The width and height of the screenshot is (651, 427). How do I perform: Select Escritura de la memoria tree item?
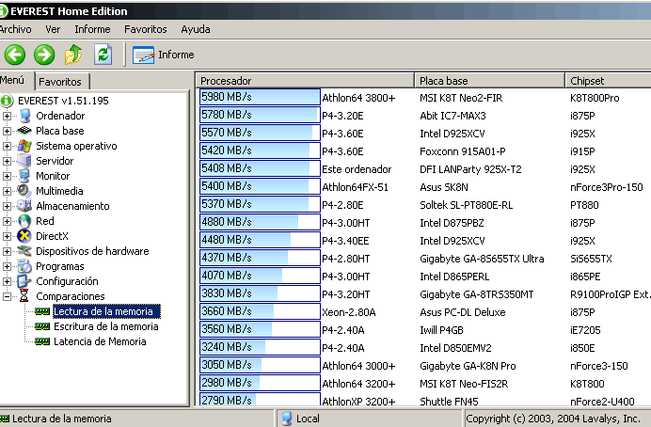(x=106, y=326)
